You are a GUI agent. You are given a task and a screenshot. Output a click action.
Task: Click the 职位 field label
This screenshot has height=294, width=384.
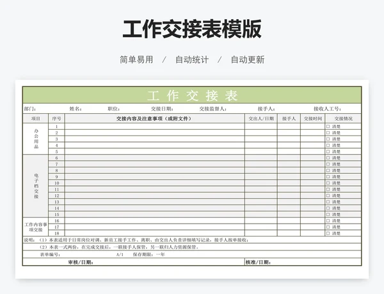click(x=114, y=109)
